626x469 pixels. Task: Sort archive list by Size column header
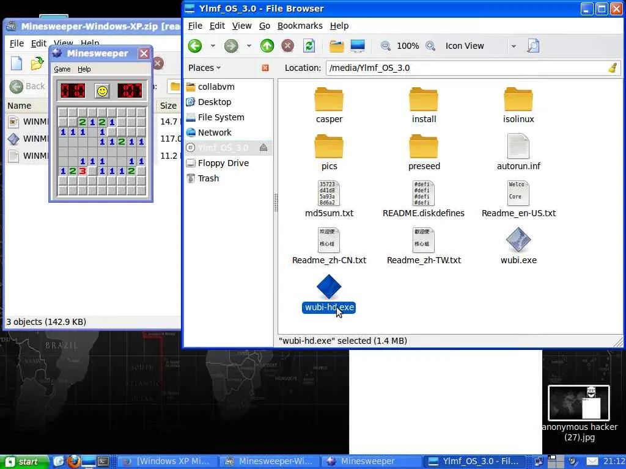pyautogui.click(x=168, y=106)
